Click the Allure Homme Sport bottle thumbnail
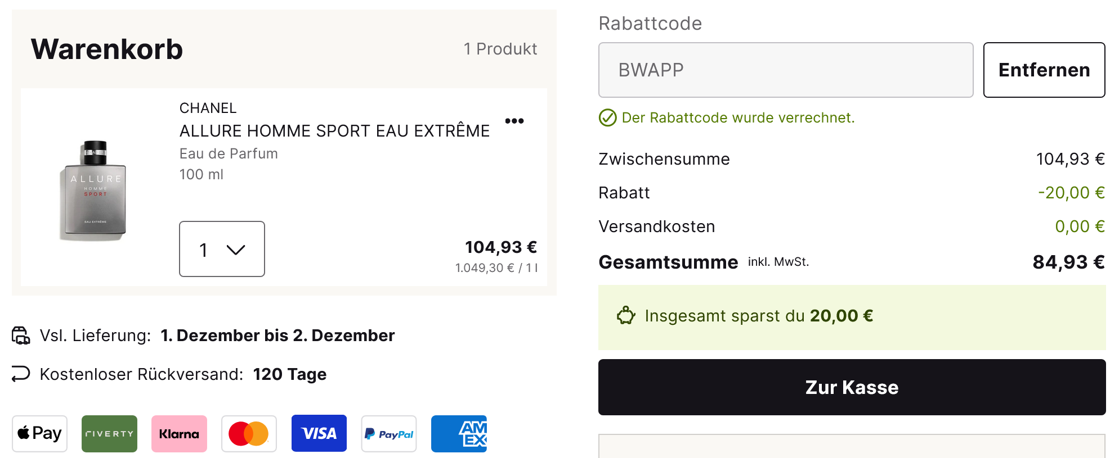The width and height of the screenshot is (1119, 458). tap(93, 190)
